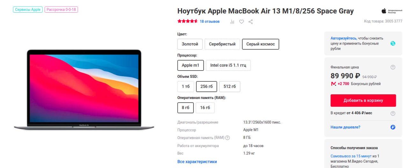Click the compare bar-chart icon
The image size is (408, 168).
tap(232, 22)
